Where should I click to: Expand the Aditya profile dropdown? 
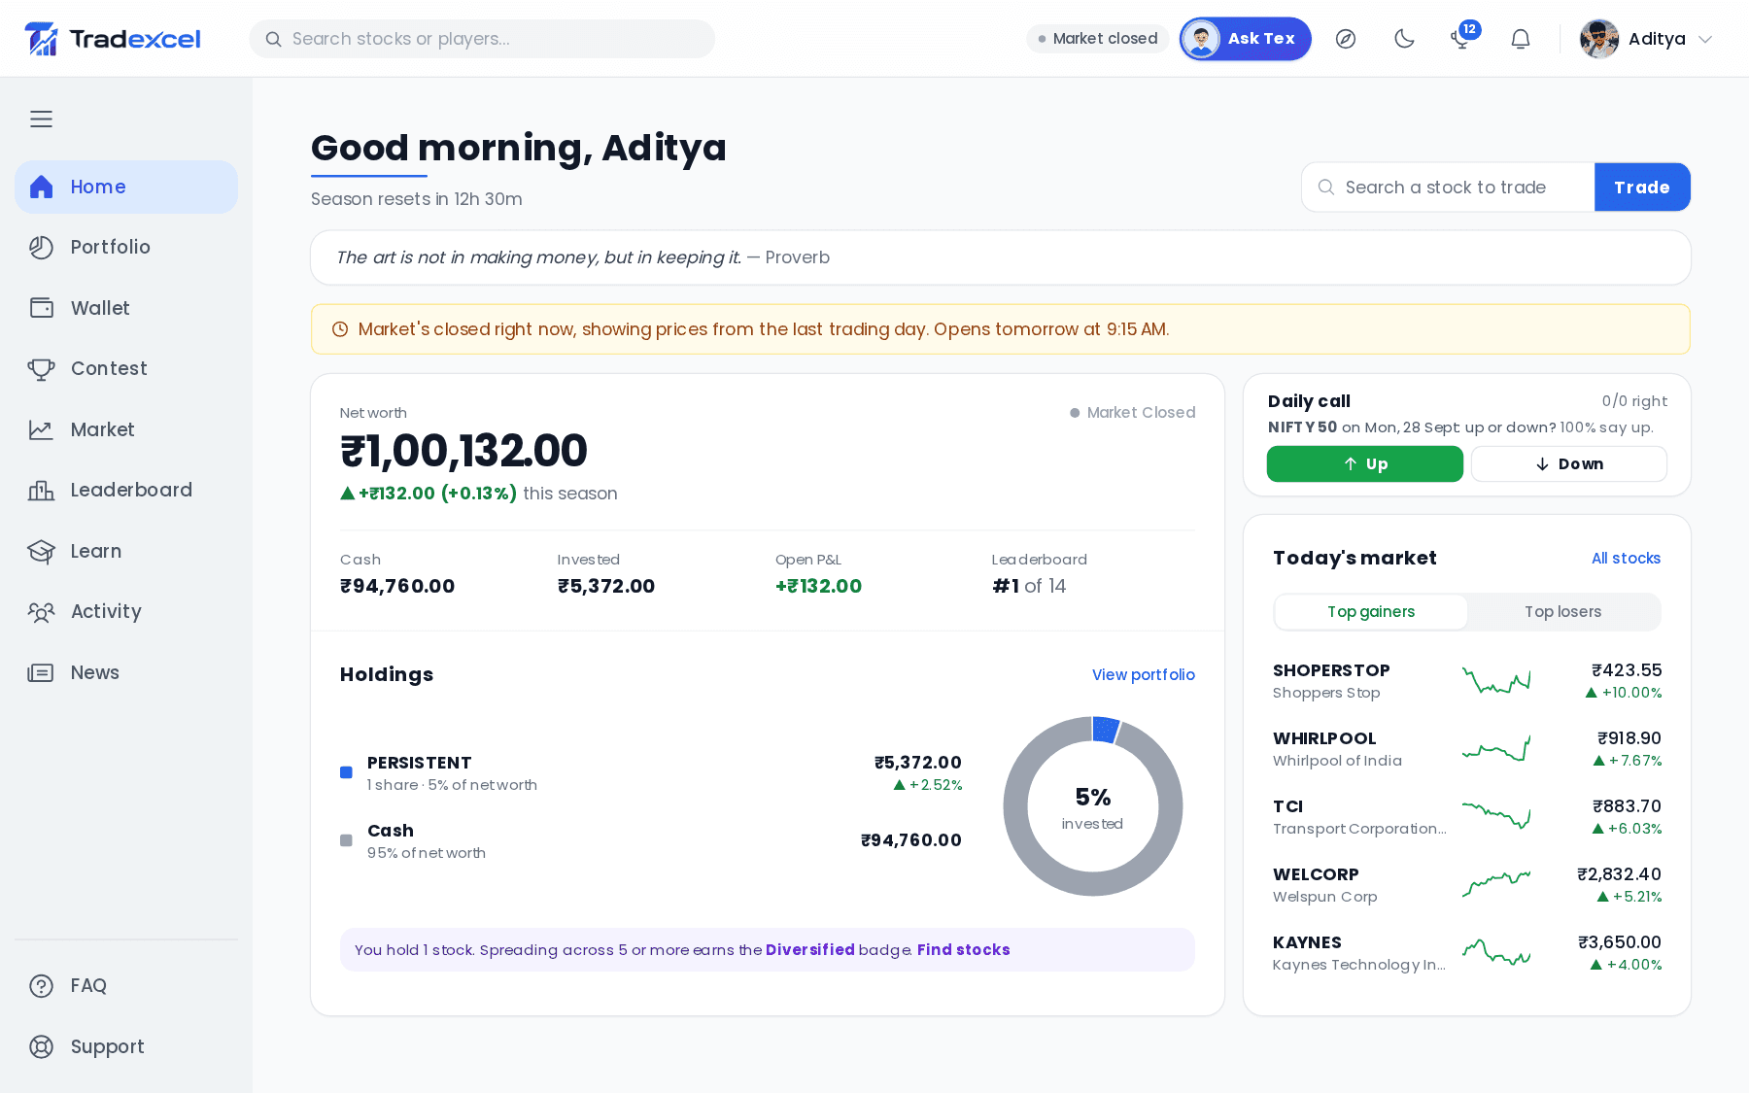[1646, 39]
